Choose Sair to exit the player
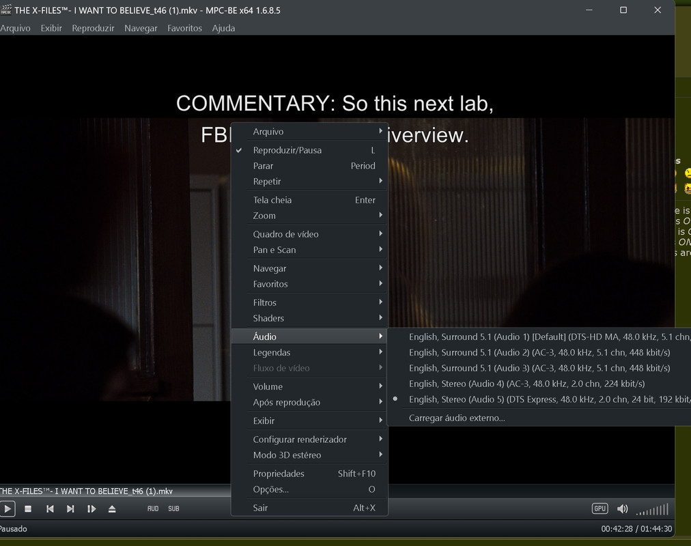The image size is (691, 546). pos(309,508)
